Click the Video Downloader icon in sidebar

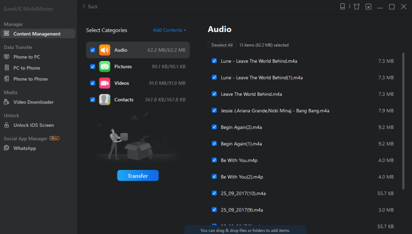(x=6, y=102)
